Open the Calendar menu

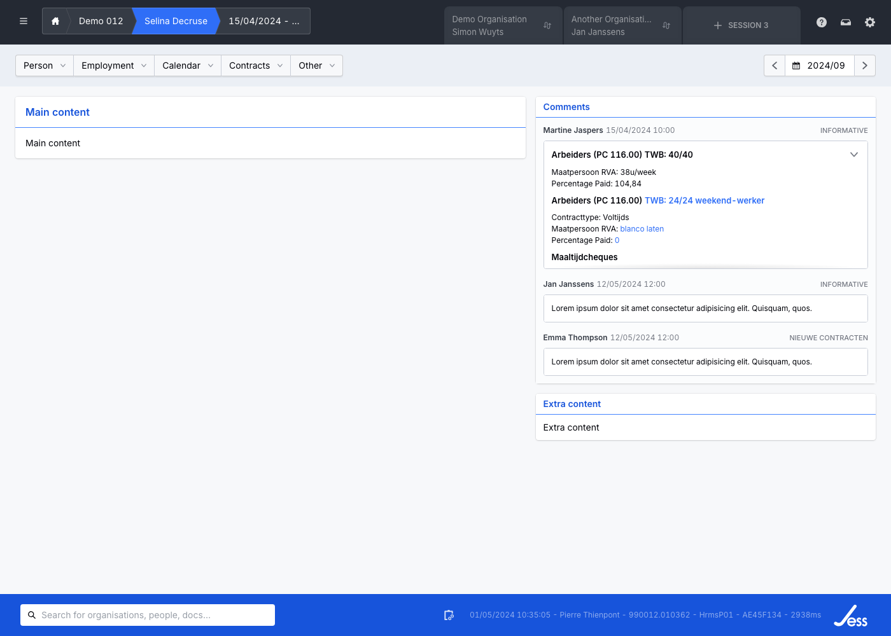click(188, 66)
